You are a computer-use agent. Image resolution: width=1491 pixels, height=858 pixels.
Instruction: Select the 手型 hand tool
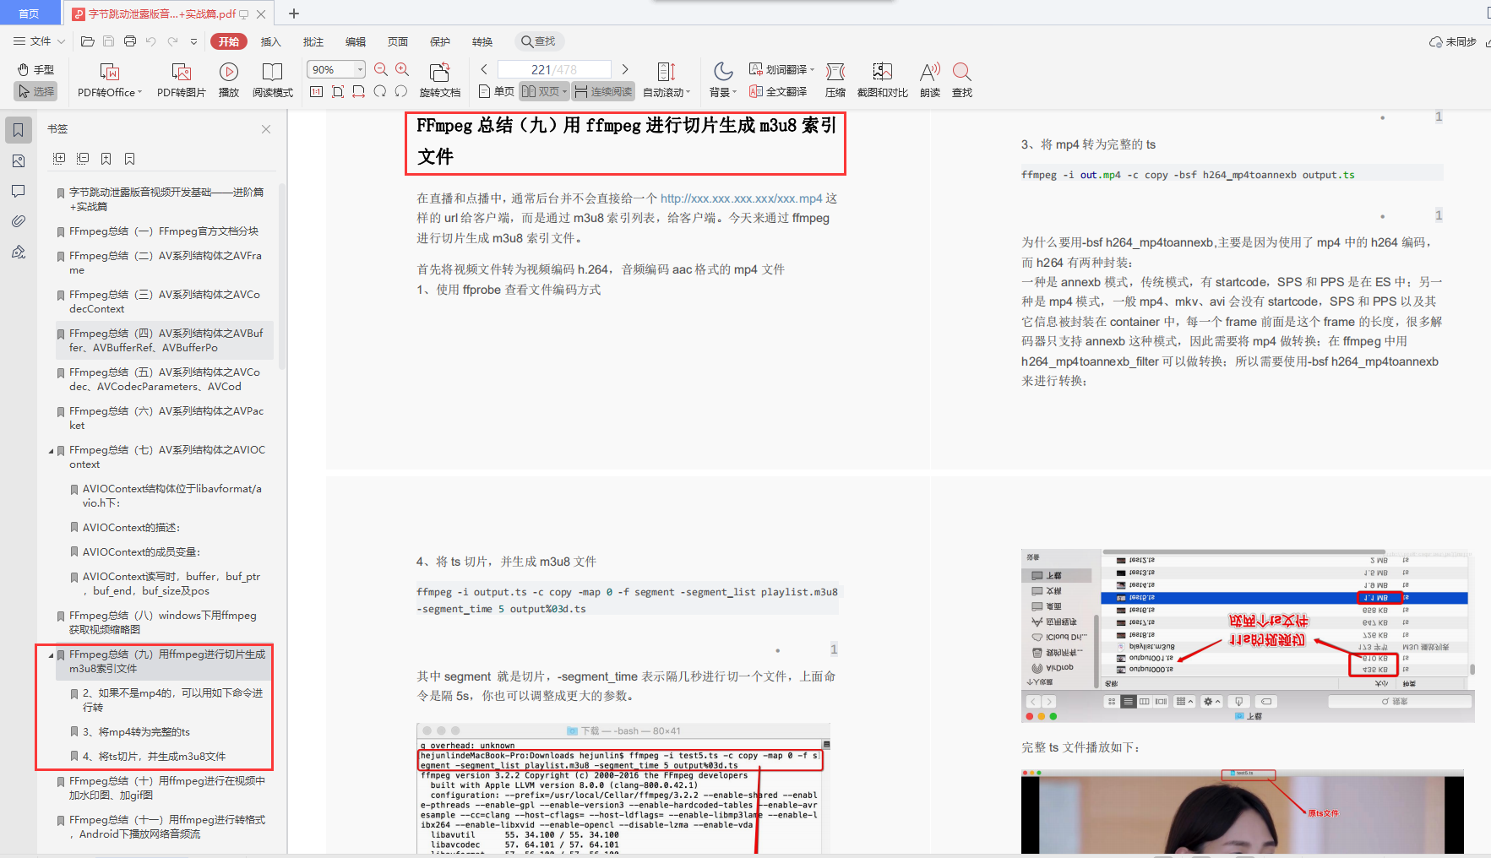pos(36,69)
